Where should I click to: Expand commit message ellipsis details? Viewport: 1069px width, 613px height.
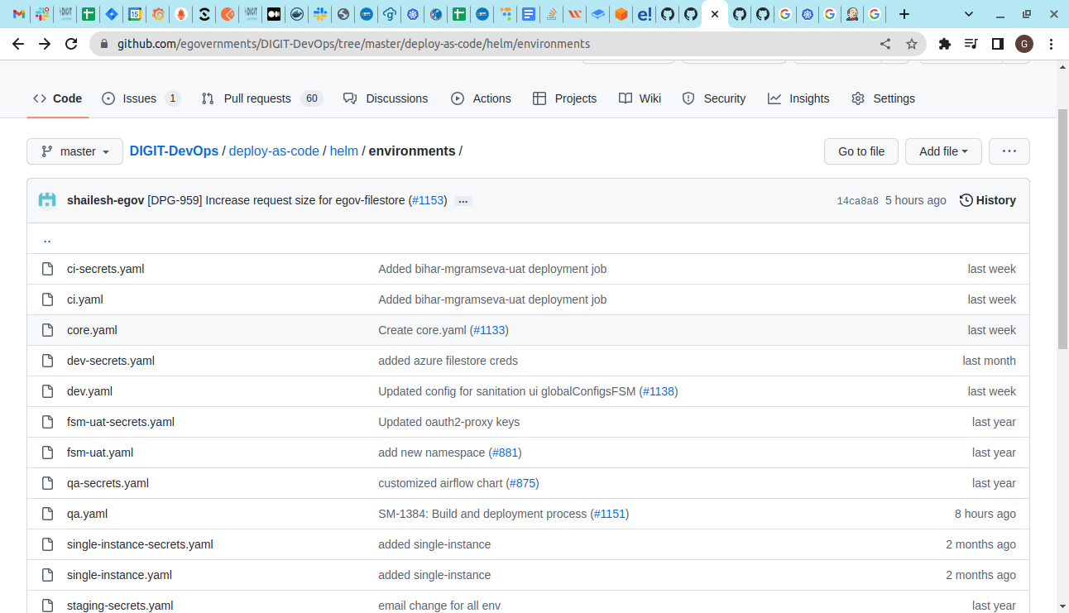pos(463,201)
